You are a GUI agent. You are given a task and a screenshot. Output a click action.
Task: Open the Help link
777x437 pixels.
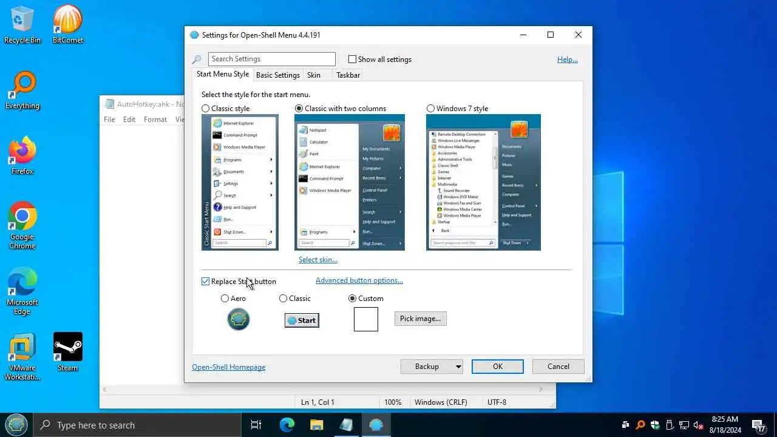point(568,59)
